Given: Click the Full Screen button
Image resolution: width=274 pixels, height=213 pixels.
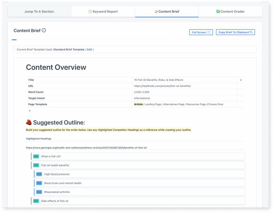Looking at the screenshot, I should point(201,32).
